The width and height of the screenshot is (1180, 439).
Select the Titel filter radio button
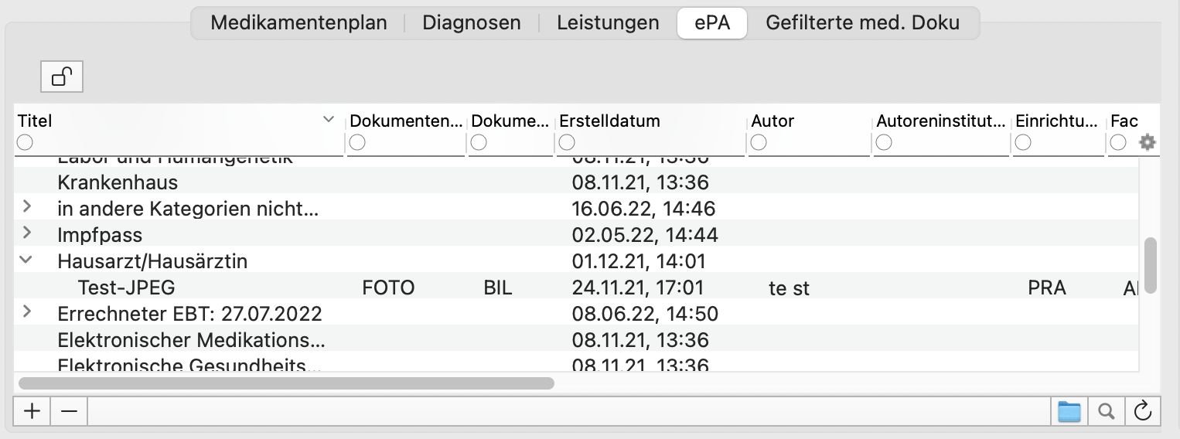pyautogui.click(x=25, y=142)
